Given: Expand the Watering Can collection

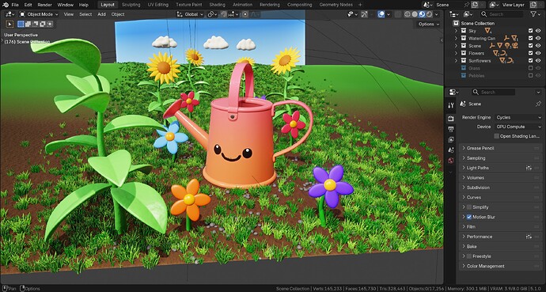Looking at the screenshot, I should pyautogui.click(x=456, y=38).
